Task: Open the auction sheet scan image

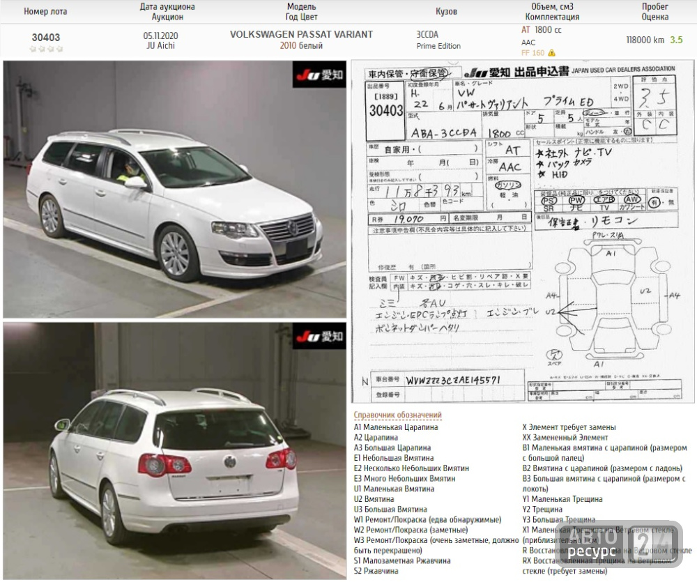Action: [523, 231]
